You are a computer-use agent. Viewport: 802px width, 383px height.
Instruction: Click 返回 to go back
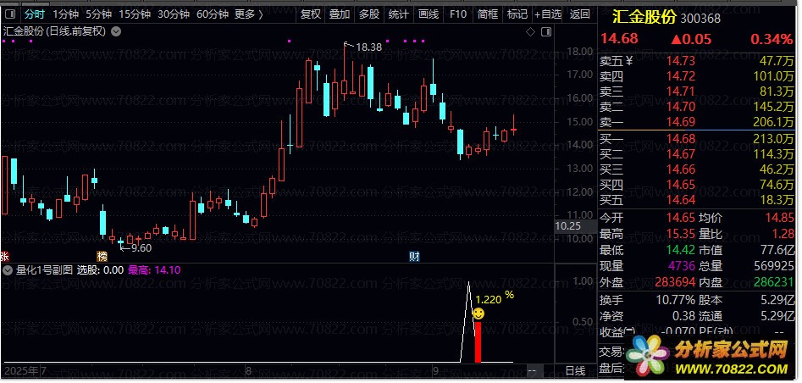point(579,14)
